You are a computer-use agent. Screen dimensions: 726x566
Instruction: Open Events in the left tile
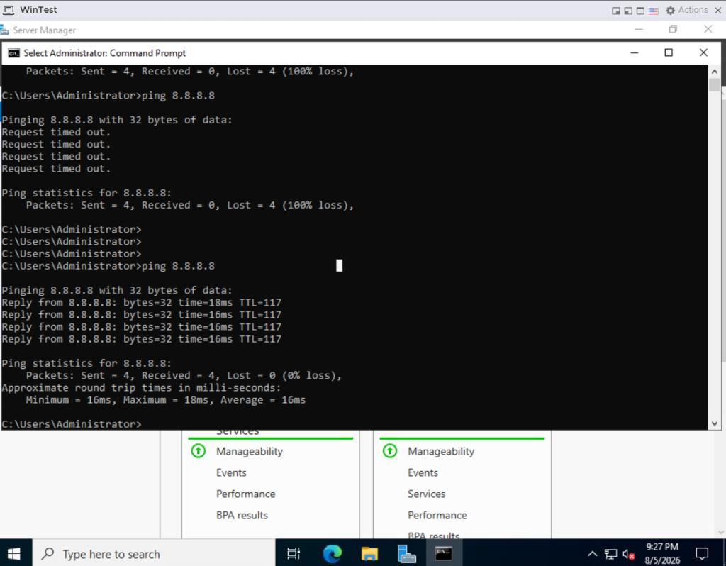[x=231, y=473]
